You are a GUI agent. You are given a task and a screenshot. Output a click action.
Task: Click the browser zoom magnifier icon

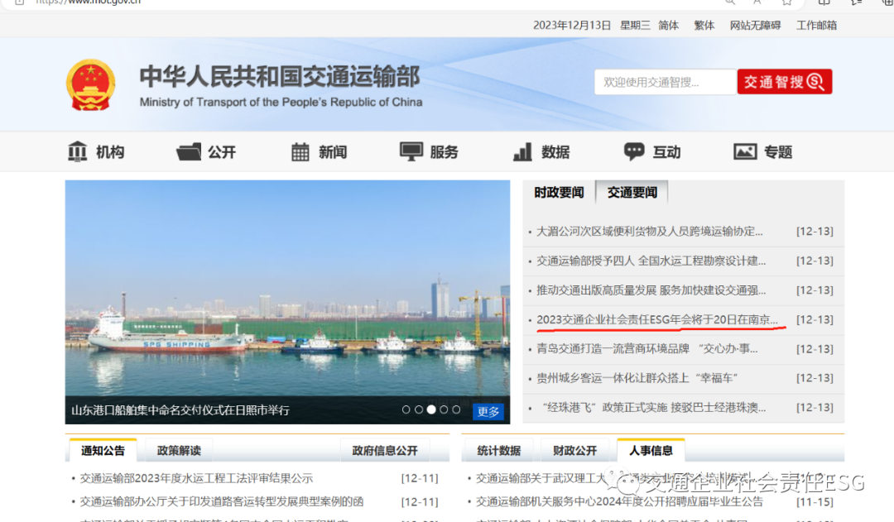click(x=730, y=2)
